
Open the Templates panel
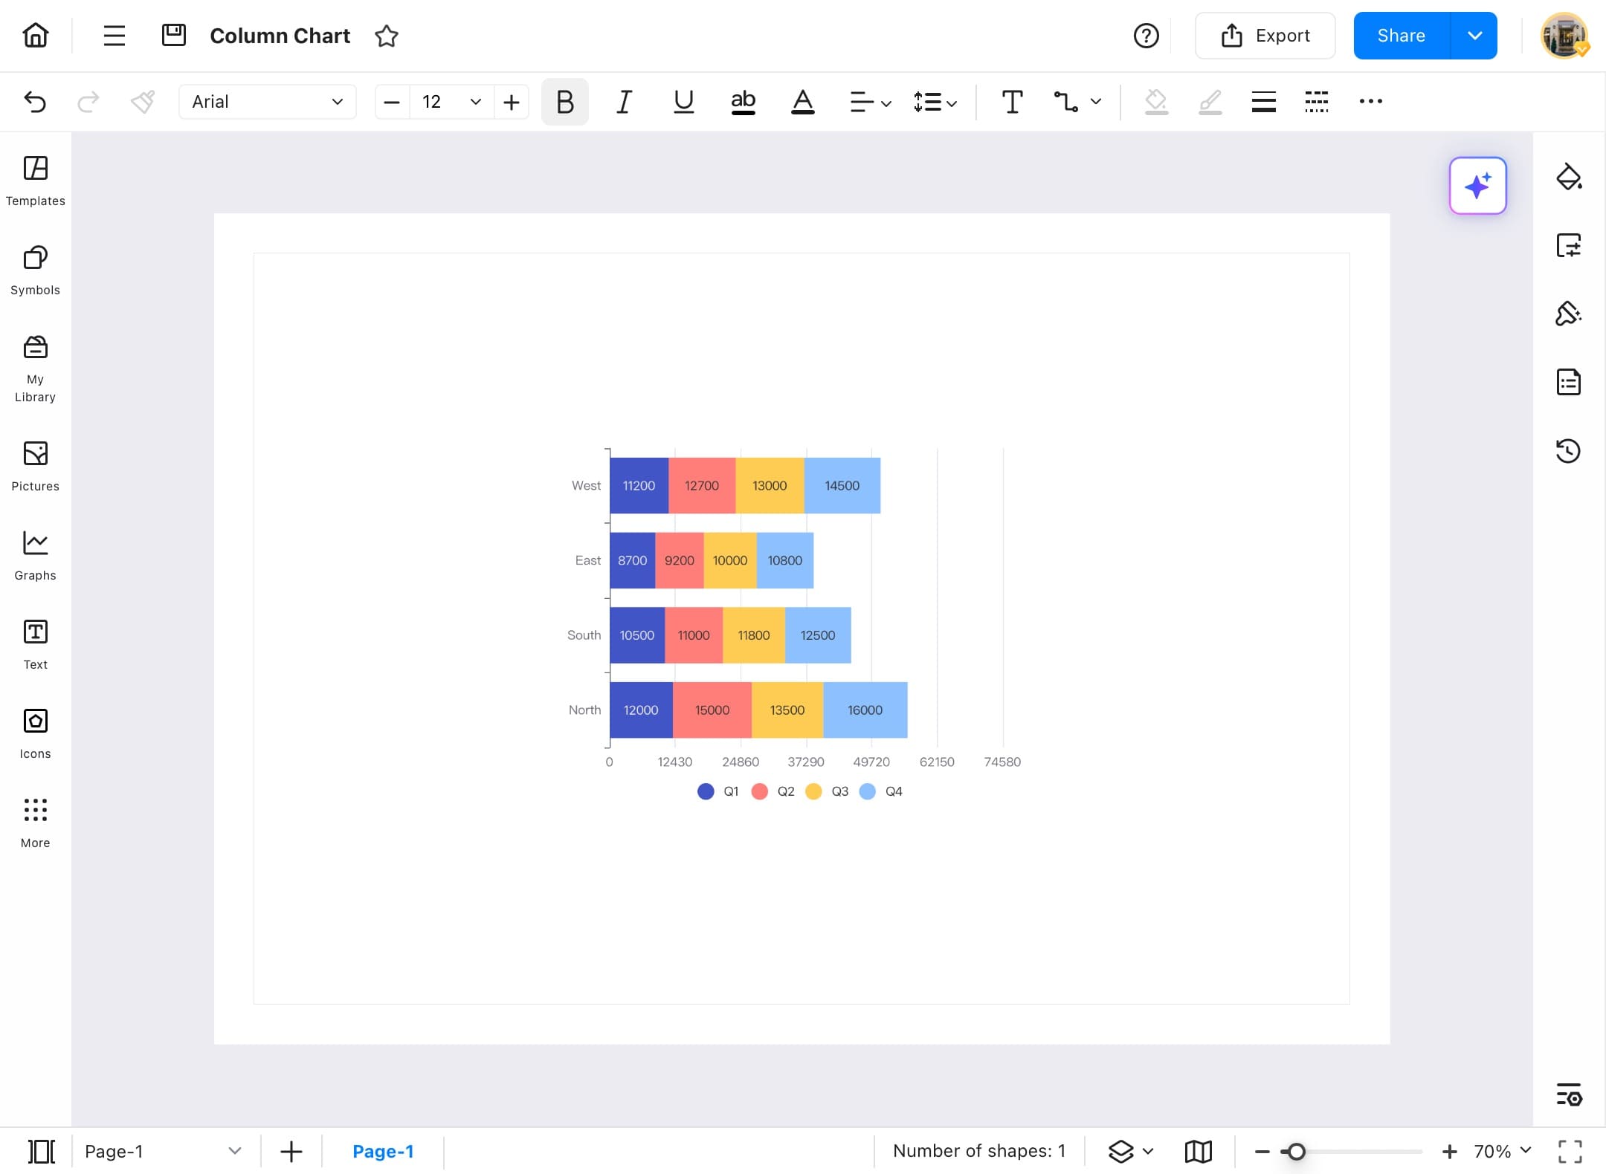[x=35, y=178]
